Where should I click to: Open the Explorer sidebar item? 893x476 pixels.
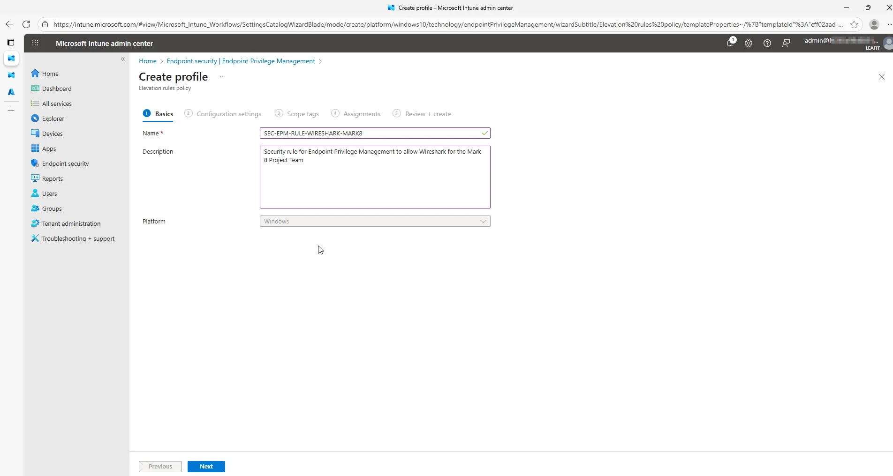coord(47,119)
